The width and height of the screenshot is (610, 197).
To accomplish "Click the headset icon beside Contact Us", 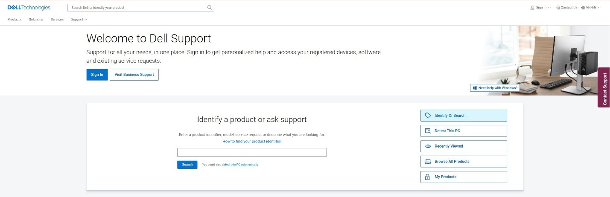I will point(558,7).
